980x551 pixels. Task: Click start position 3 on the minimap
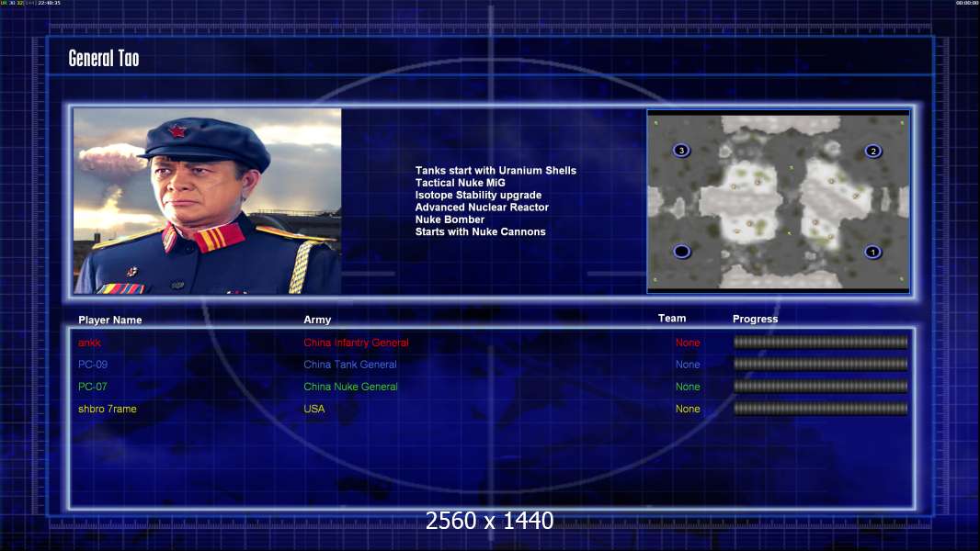(x=681, y=151)
